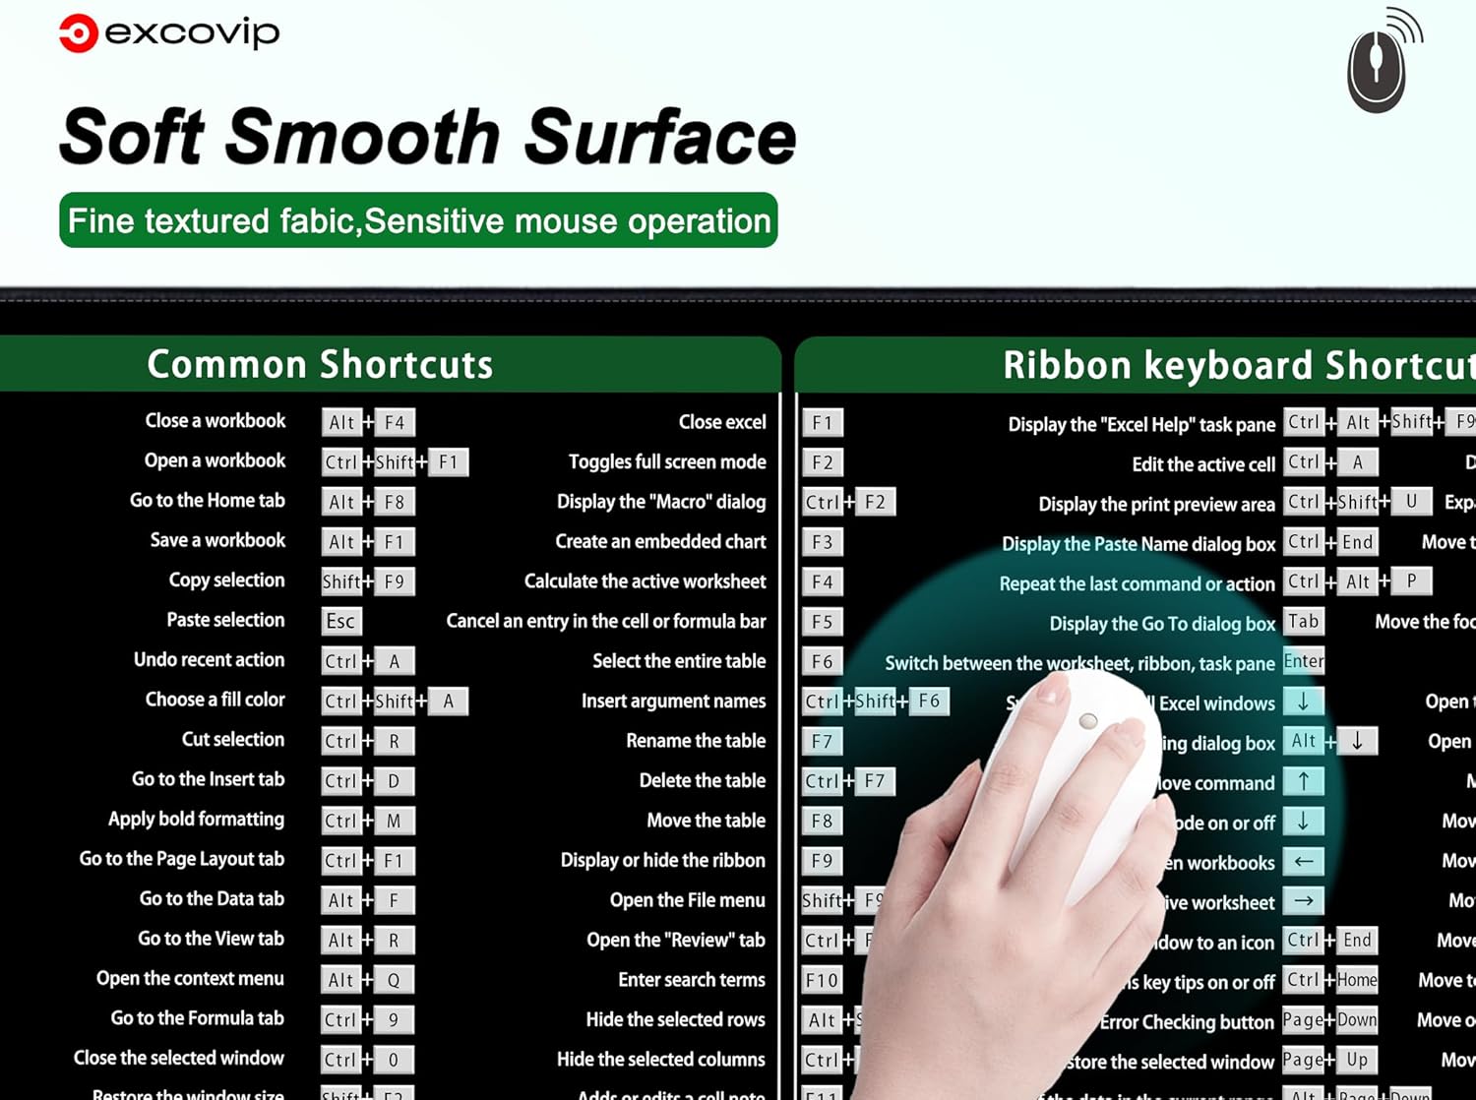Click 'Display the "Macro" dialog' label
1476x1100 pixels.
[661, 502]
